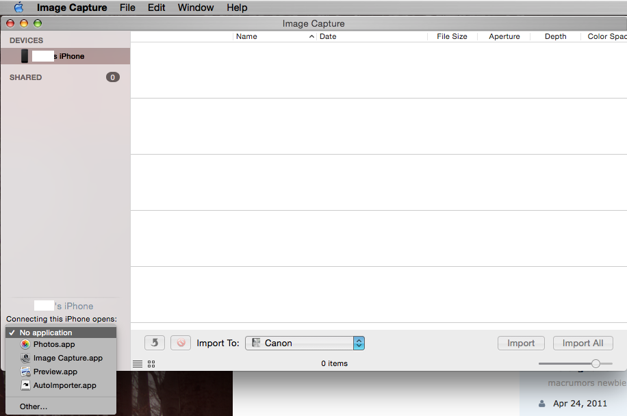The width and height of the screenshot is (627, 416).
Task: Sort by the Date column
Action: pos(372,36)
